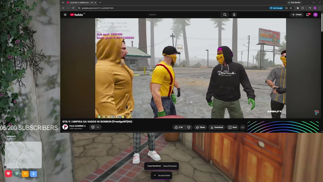This screenshot has height=182, width=323.
Task: Click the red heart health icon in game HUD
Action: 8,174
